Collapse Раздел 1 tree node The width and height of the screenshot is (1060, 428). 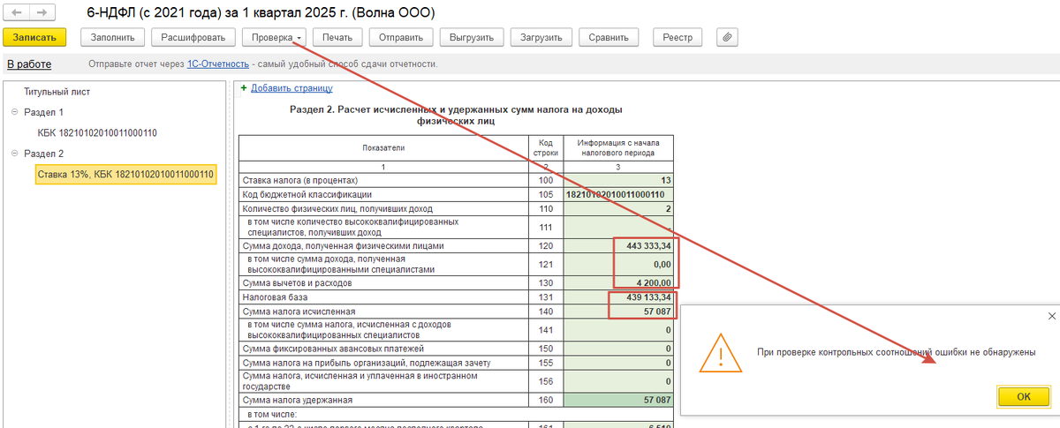15,113
